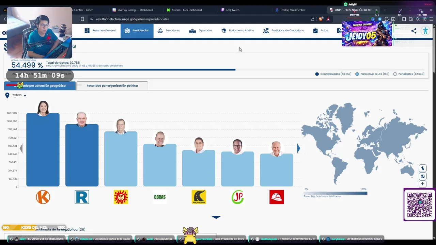Switch to the (22) Twitch tab
436x245 pixels.
tap(233, 10)
